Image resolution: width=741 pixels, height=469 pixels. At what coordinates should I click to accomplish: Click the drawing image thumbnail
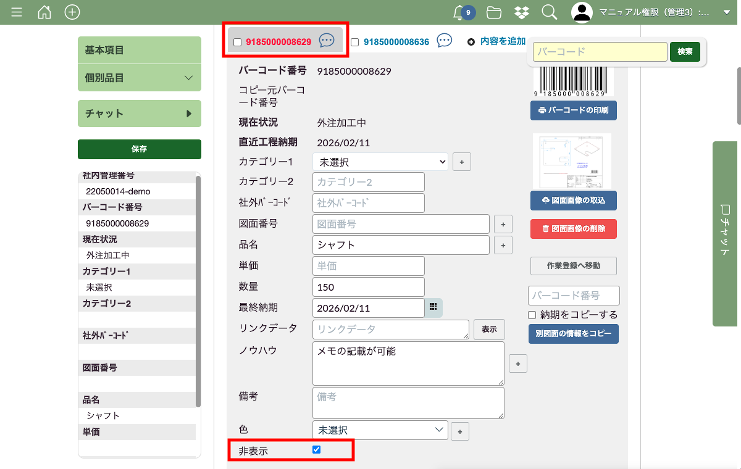tap(572, 161)
